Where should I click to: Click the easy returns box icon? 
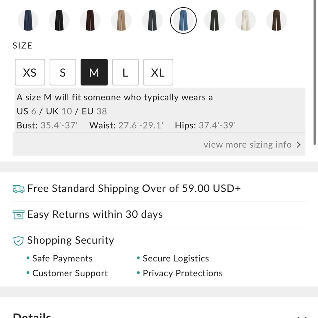(x=18, y=215)
